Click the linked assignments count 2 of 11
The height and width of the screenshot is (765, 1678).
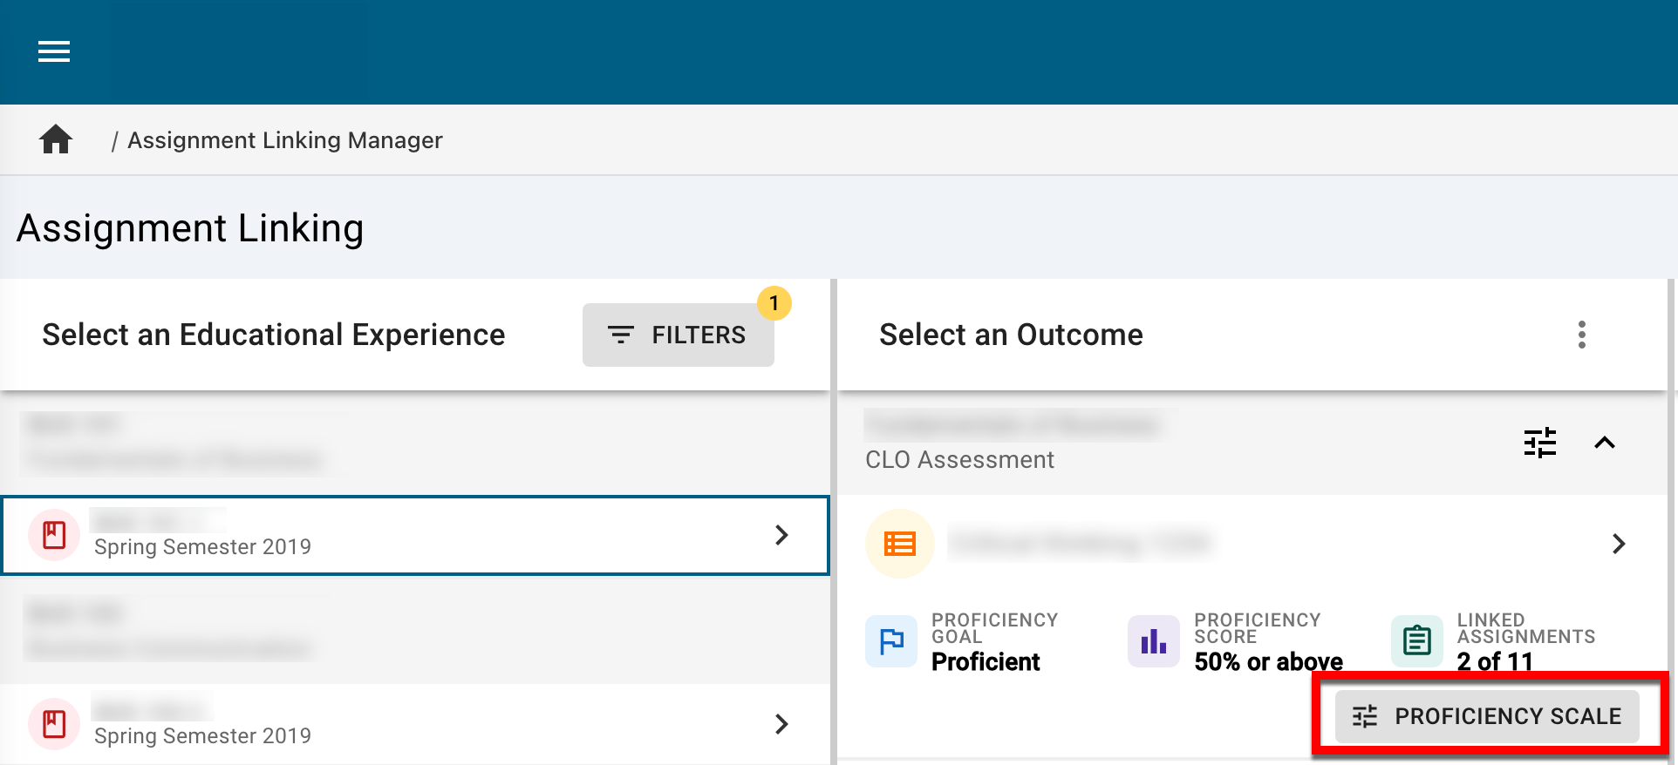point(1495,662)
